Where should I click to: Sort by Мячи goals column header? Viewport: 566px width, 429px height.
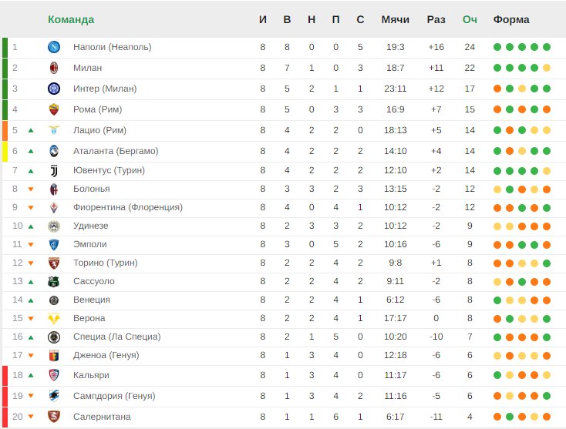396,19
